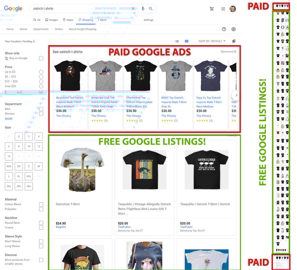Screen dimensions: 297x270
Task: Open search Settings
Action: coord(148,20)
